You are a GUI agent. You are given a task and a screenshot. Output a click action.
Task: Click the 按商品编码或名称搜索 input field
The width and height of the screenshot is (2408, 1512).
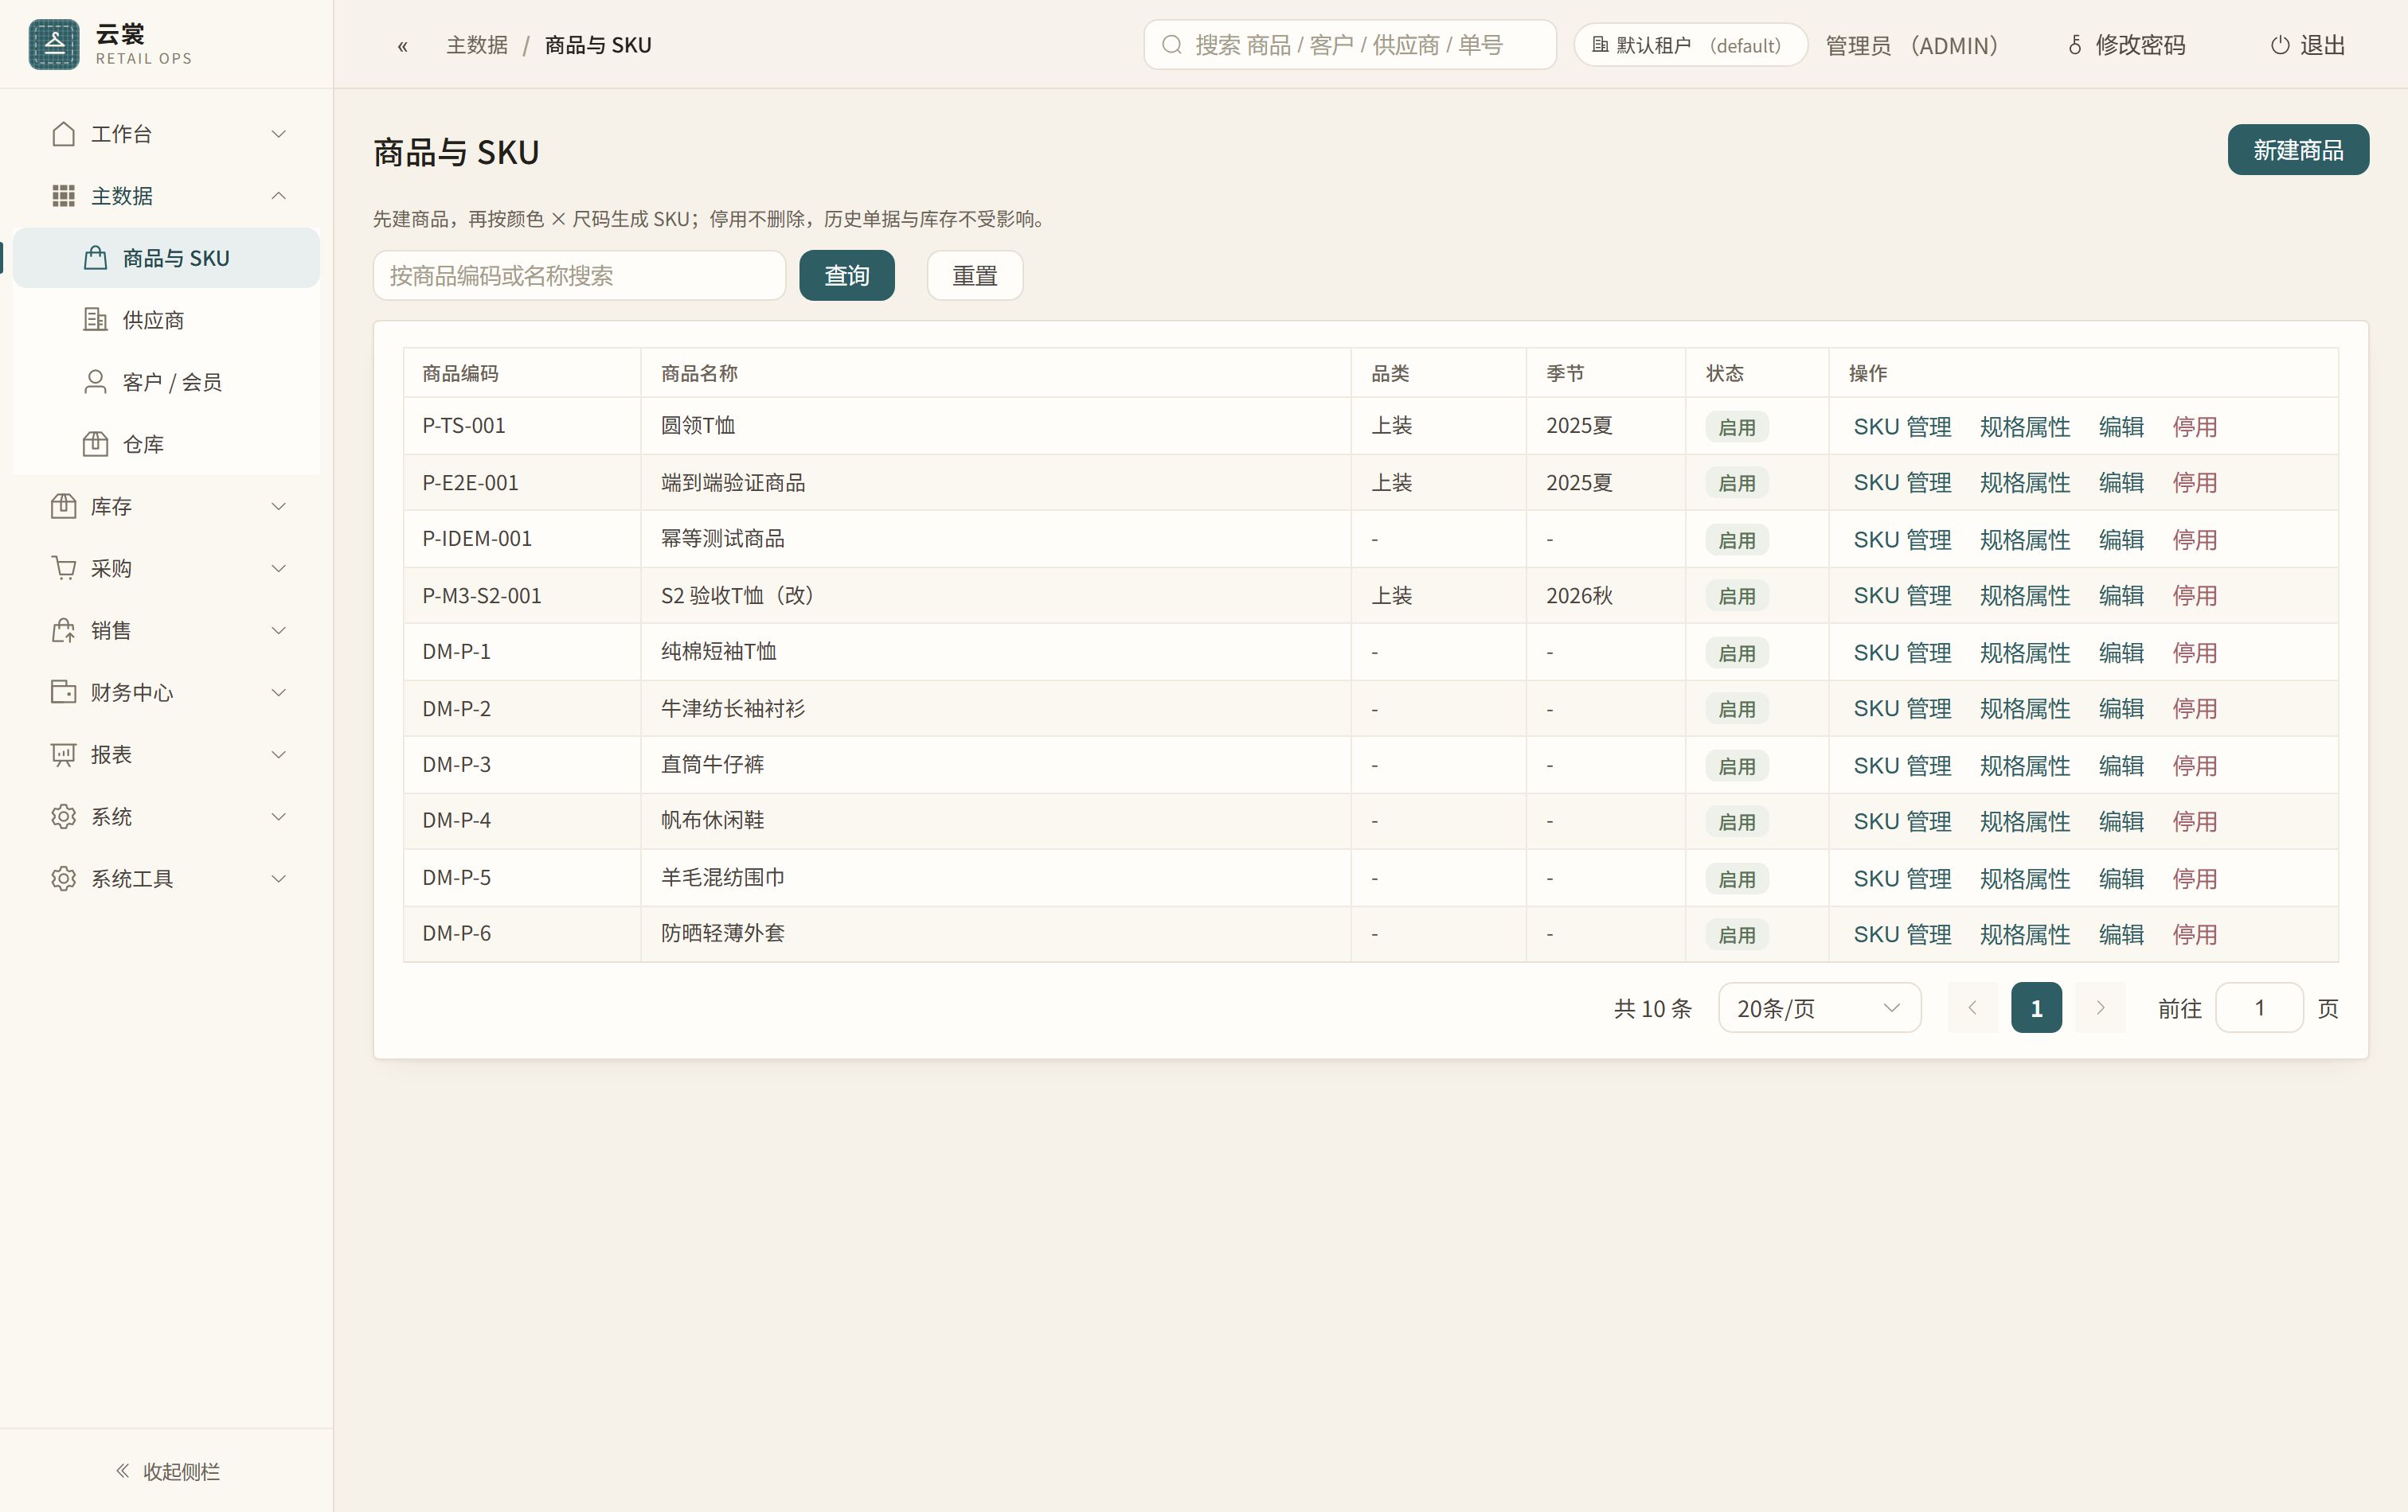[579, 276]
